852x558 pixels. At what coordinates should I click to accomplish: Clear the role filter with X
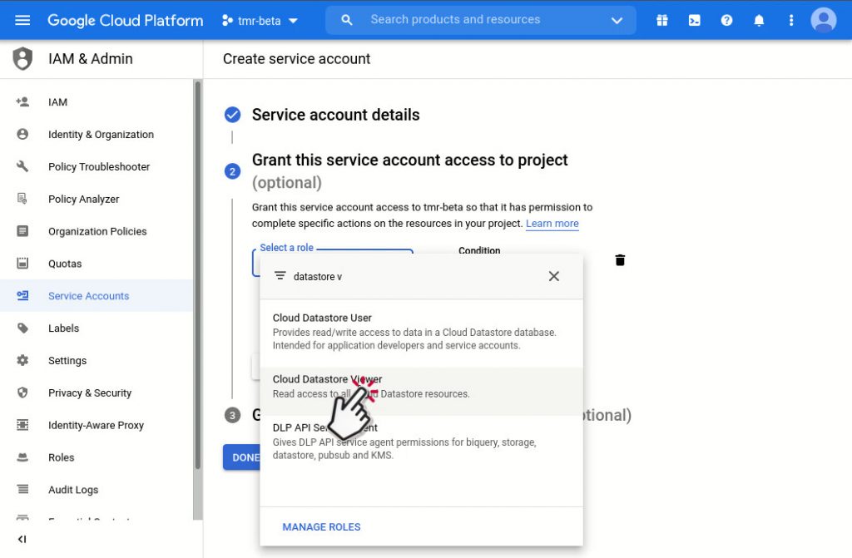coord(553,276)
